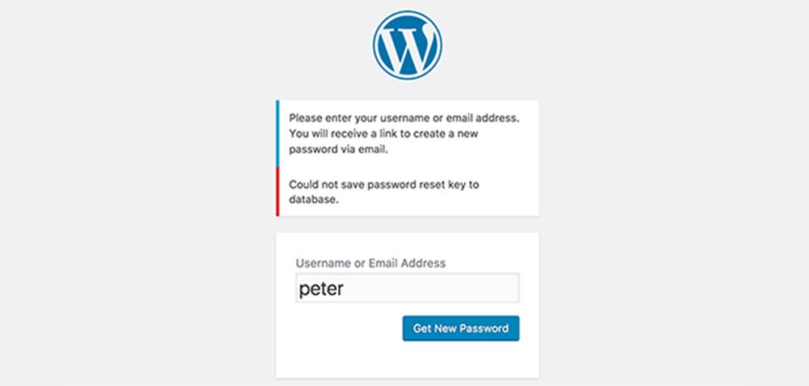Click the "Please enter your username" info notice

coord(404,134)
